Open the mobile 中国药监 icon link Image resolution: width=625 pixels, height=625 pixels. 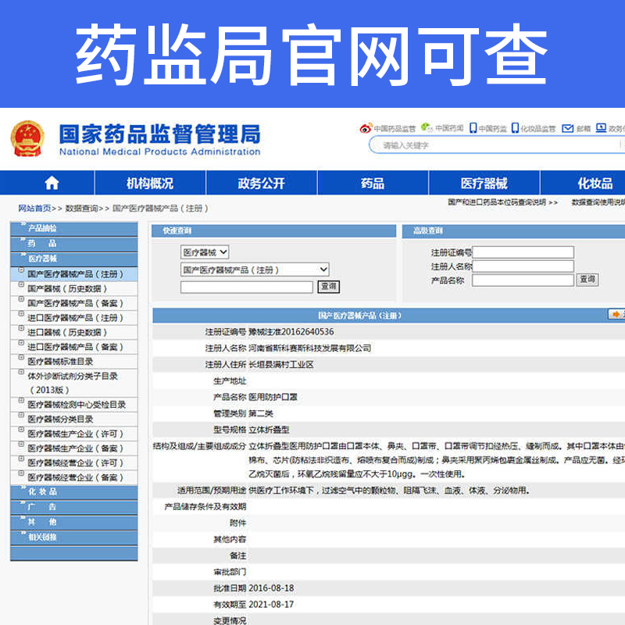(487, 128)
